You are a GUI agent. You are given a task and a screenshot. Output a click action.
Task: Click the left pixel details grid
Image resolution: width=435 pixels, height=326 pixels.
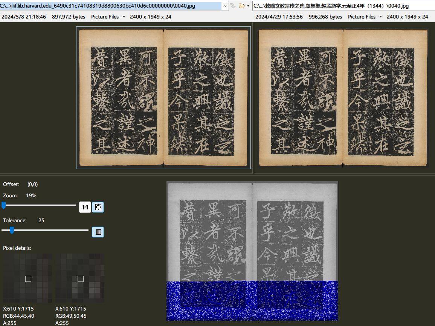[27, 278]
